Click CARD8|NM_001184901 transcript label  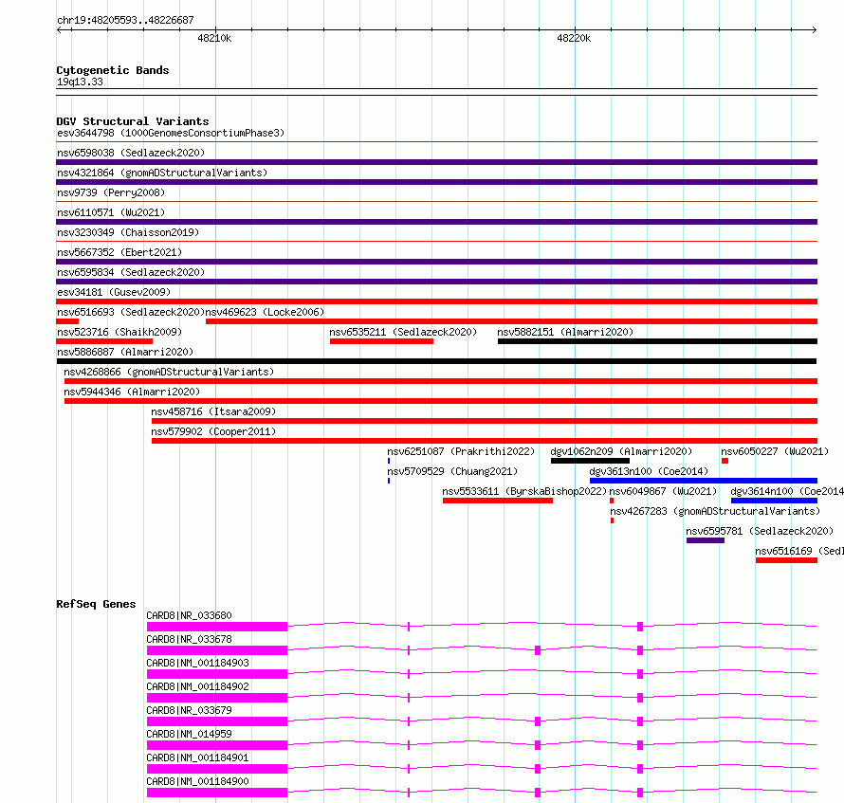(197, 757)
